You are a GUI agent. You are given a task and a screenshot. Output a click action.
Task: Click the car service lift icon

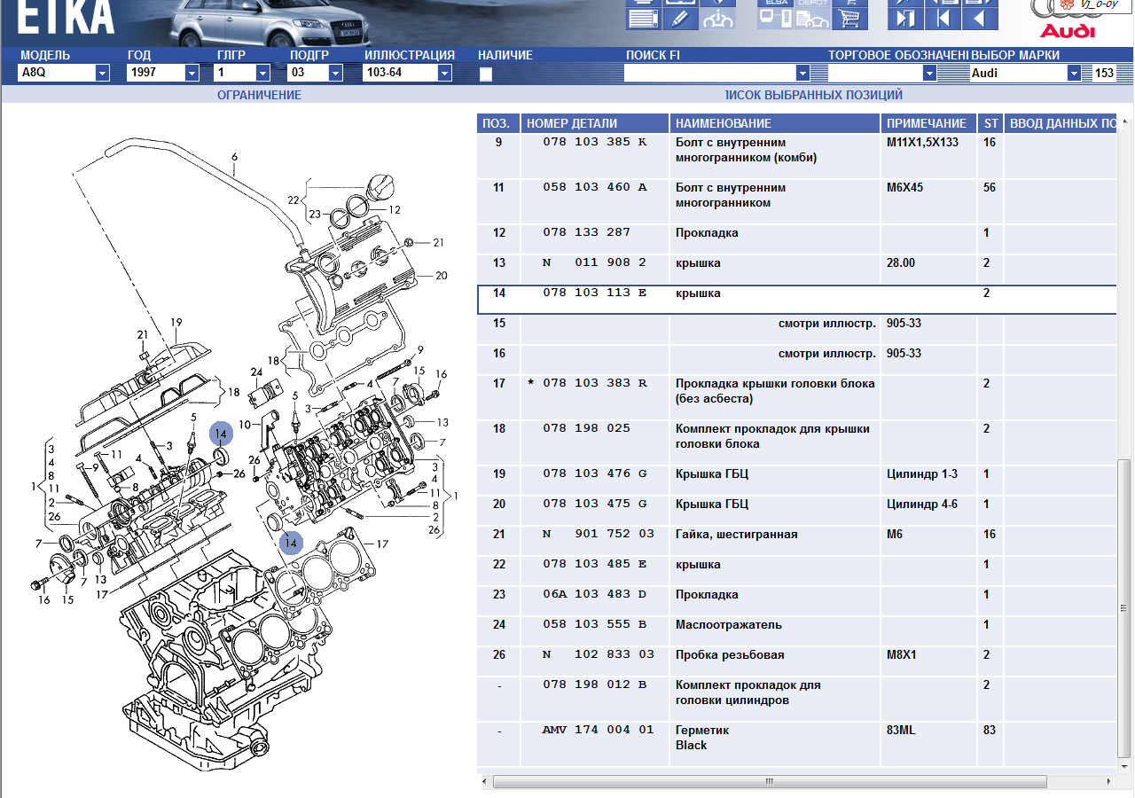tap(718, 18)
